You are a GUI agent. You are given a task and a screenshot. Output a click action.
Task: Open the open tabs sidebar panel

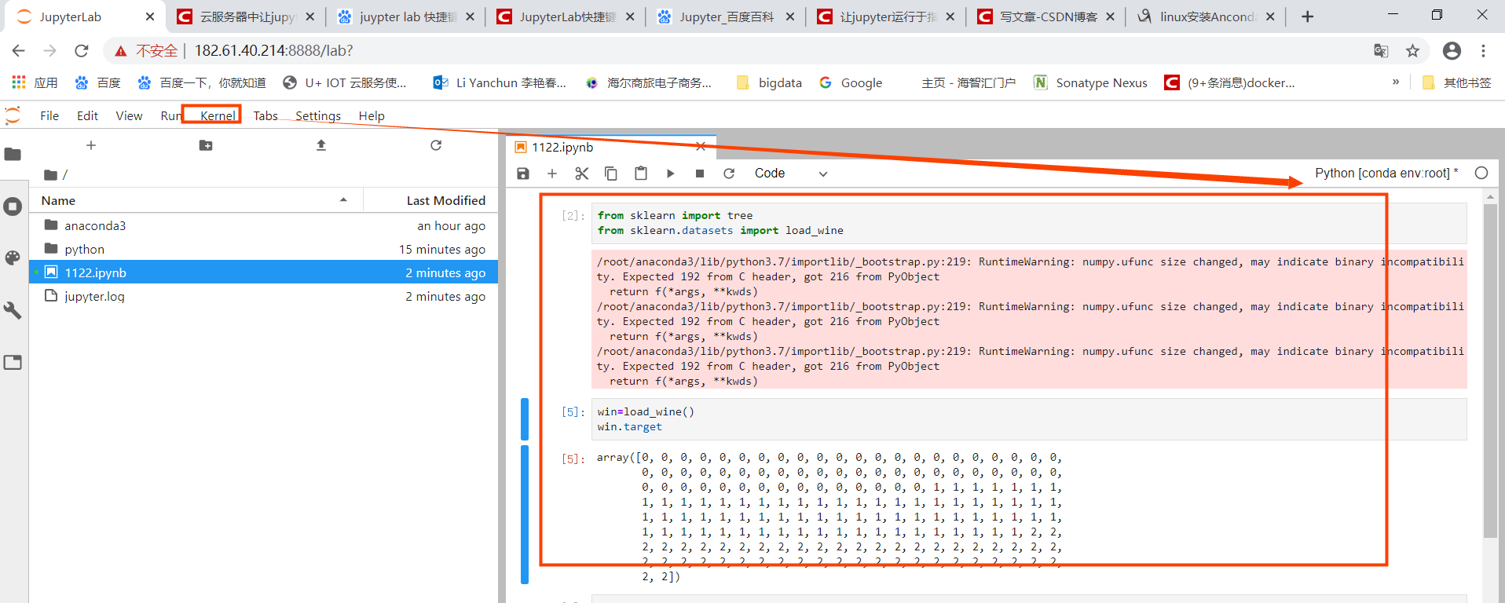click(x=13, y=362)
